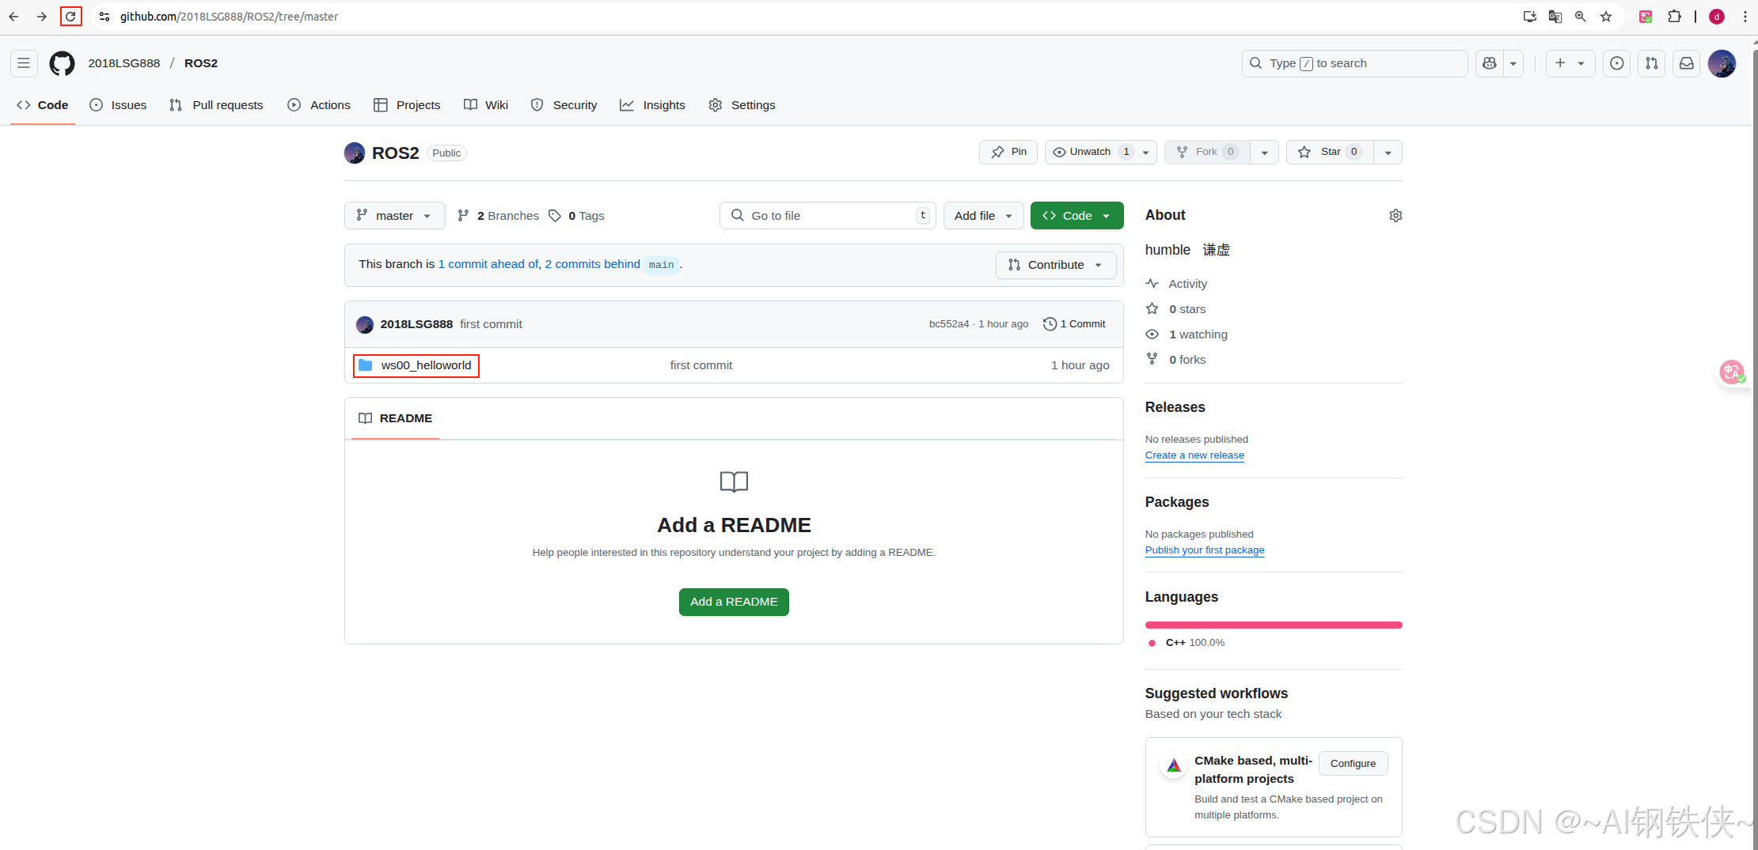
Task: Open the GitHub issues icon in header
Action: coord(1616,63)
